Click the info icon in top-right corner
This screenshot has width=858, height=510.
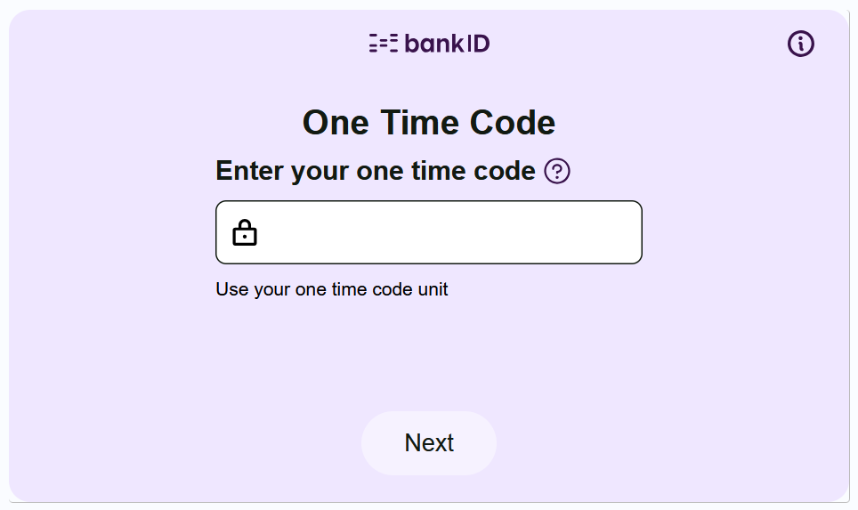click(800, 44)
